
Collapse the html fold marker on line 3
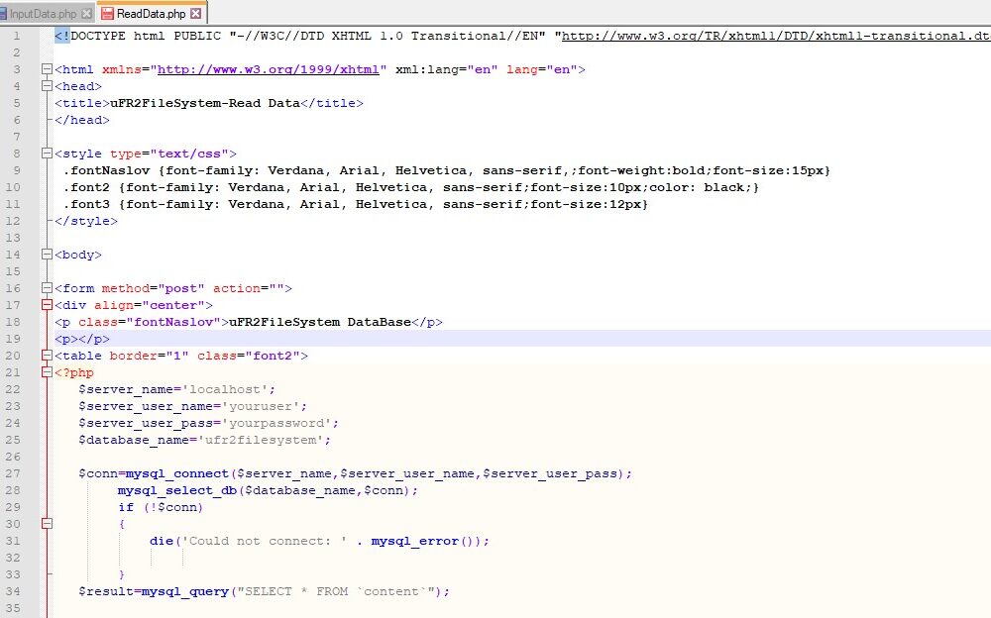47,69
